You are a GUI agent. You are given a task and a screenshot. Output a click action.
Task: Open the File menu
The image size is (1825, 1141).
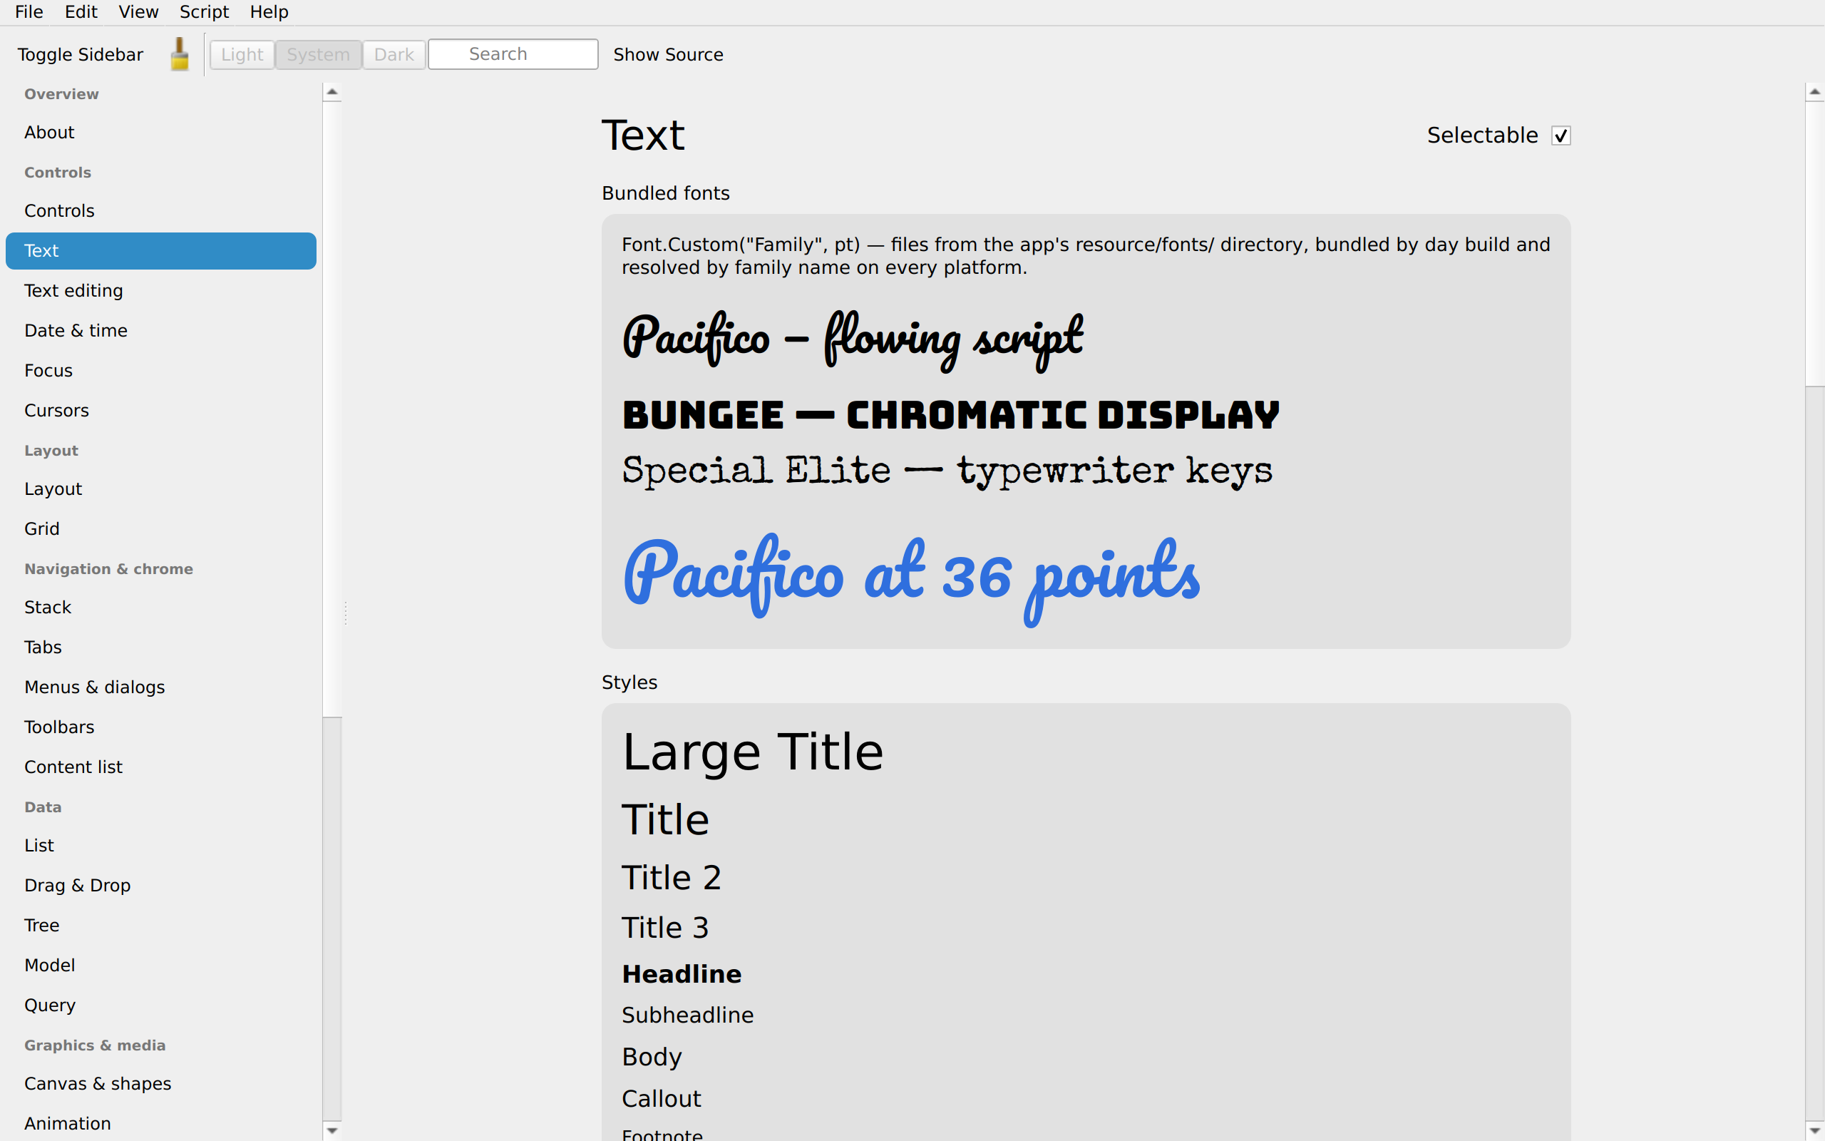(29, 12)
